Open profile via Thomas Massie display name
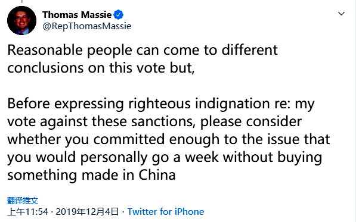Image resolution: width=356 pixels, height=222 pixels. pos(77,15)
